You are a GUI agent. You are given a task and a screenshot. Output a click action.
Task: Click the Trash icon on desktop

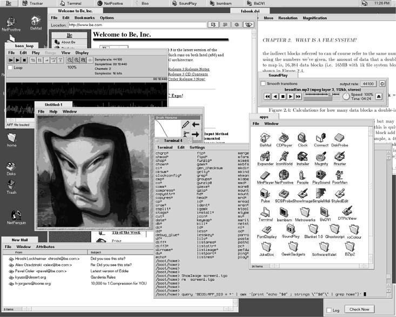(11, 185)
